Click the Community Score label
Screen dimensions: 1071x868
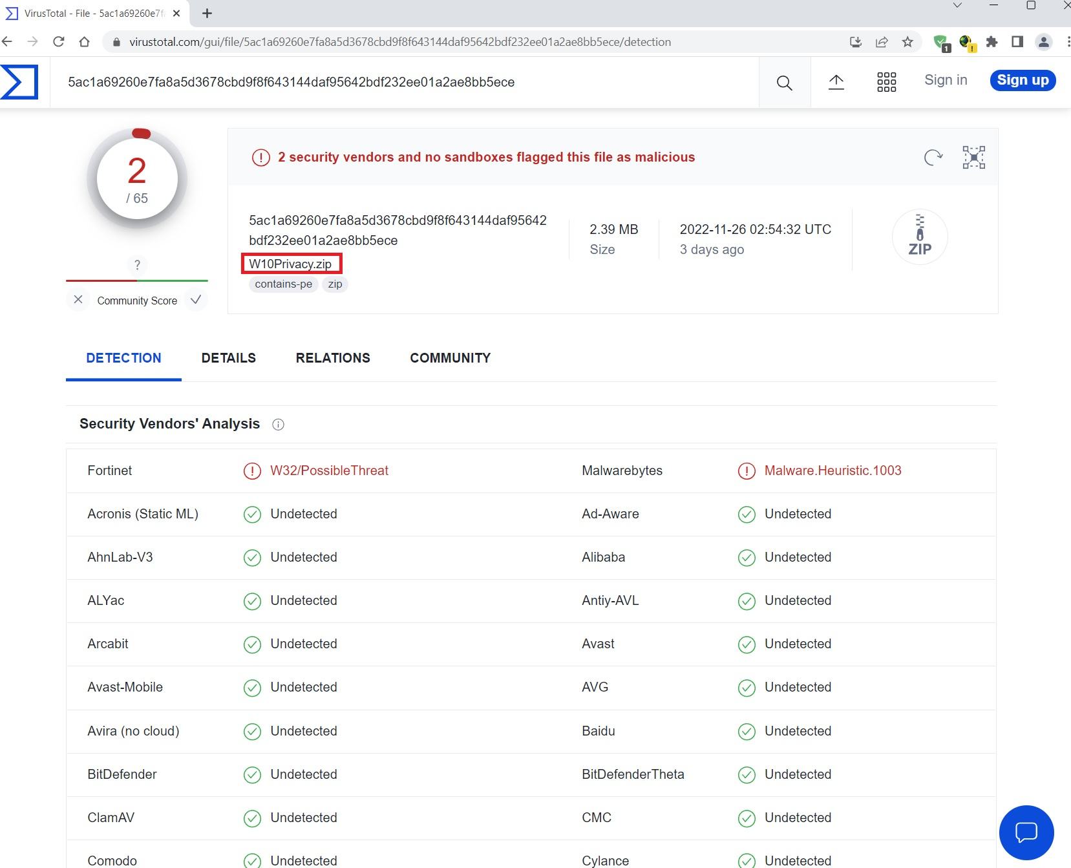click(x=137, y=301)
